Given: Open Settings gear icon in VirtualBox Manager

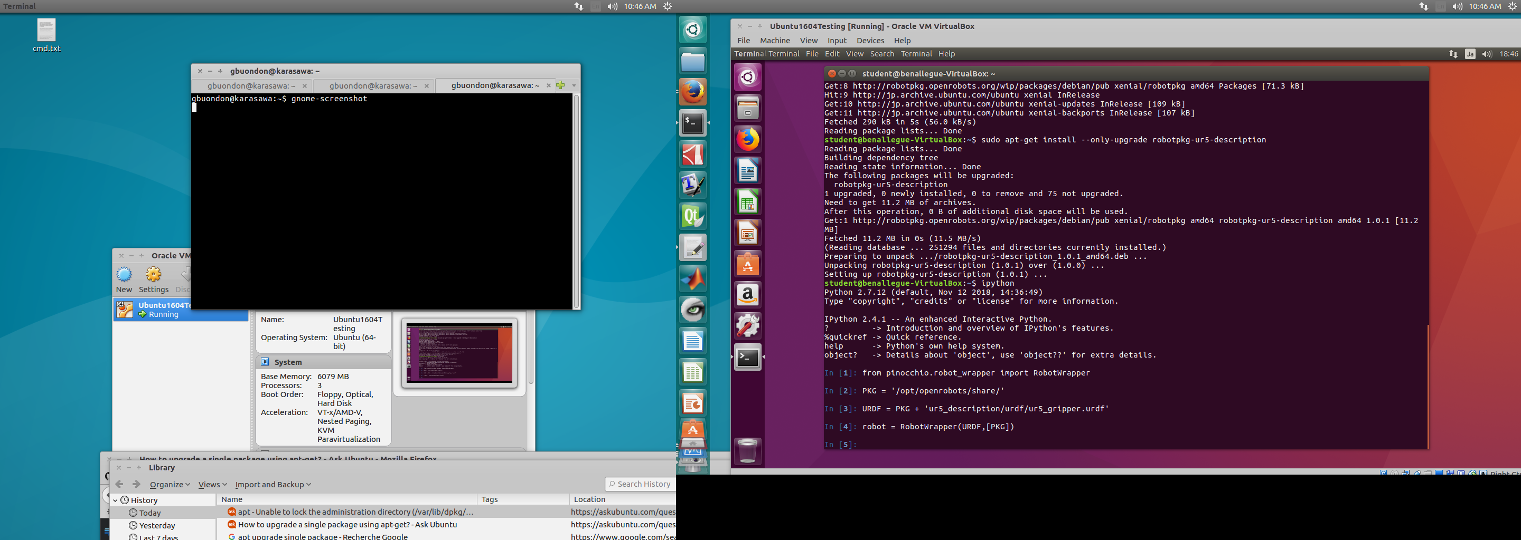Looking at the screenshot, I should click(154, 280).
